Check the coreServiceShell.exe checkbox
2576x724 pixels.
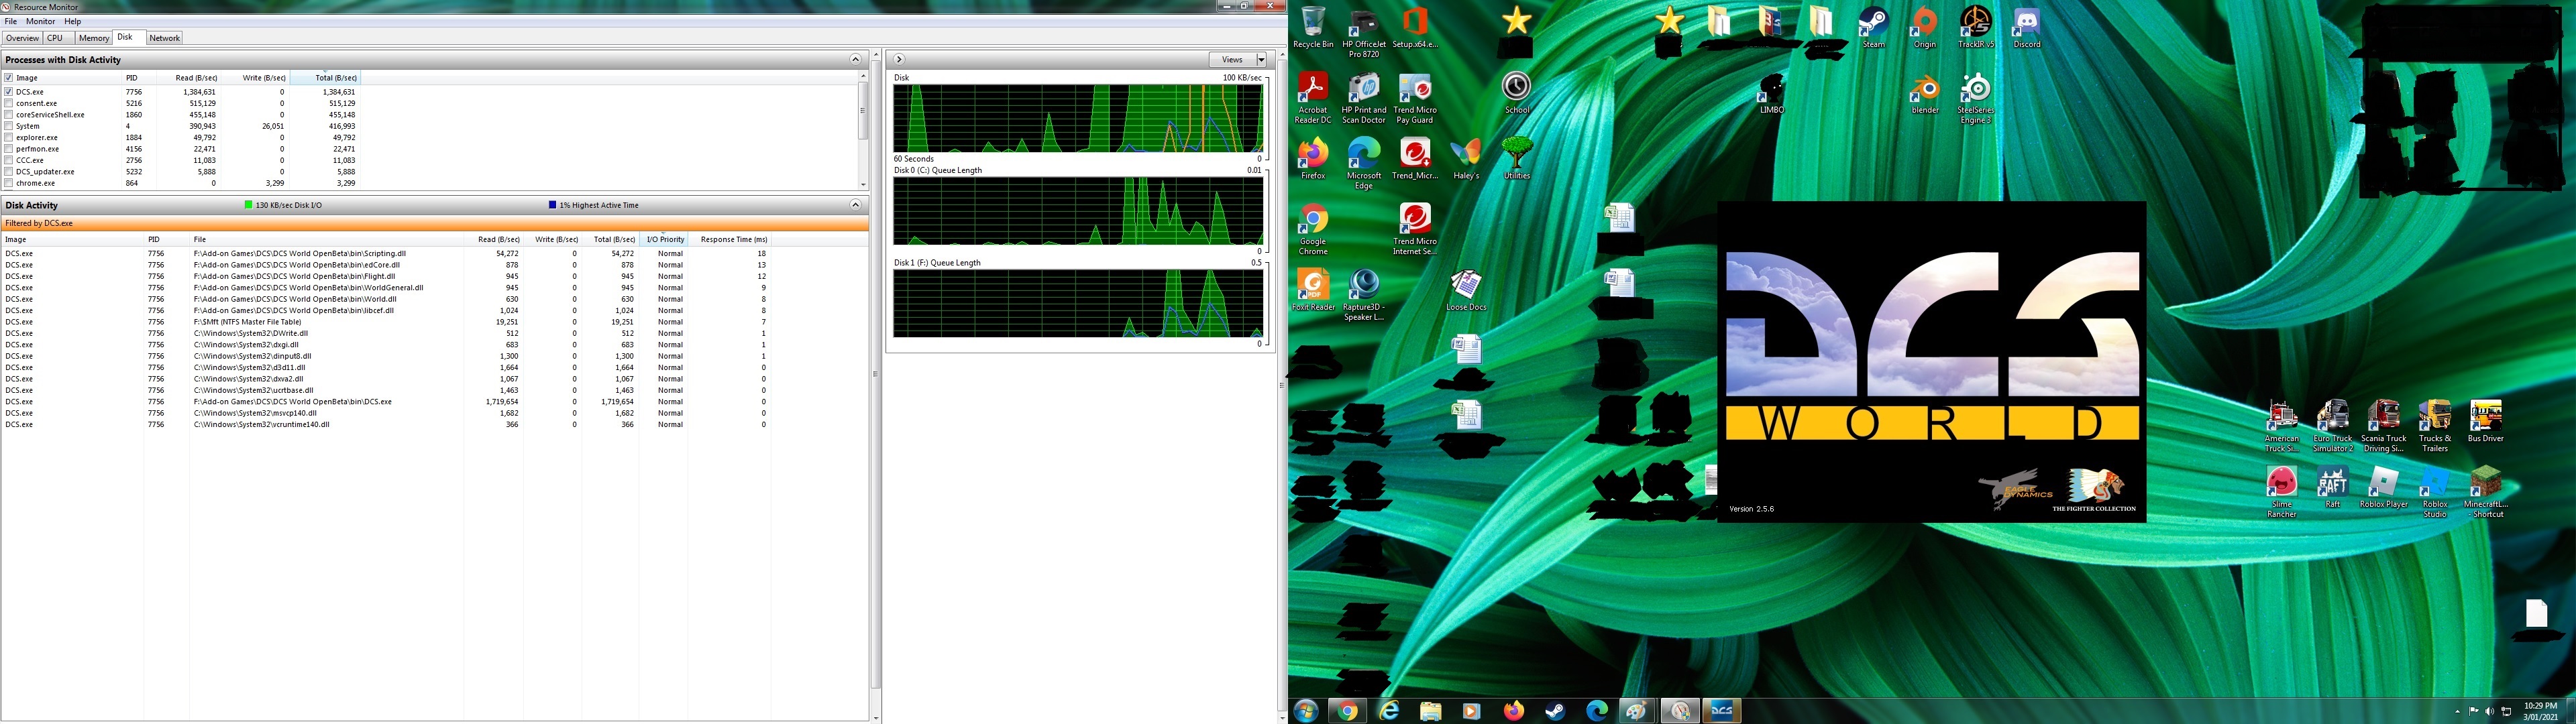9,115
